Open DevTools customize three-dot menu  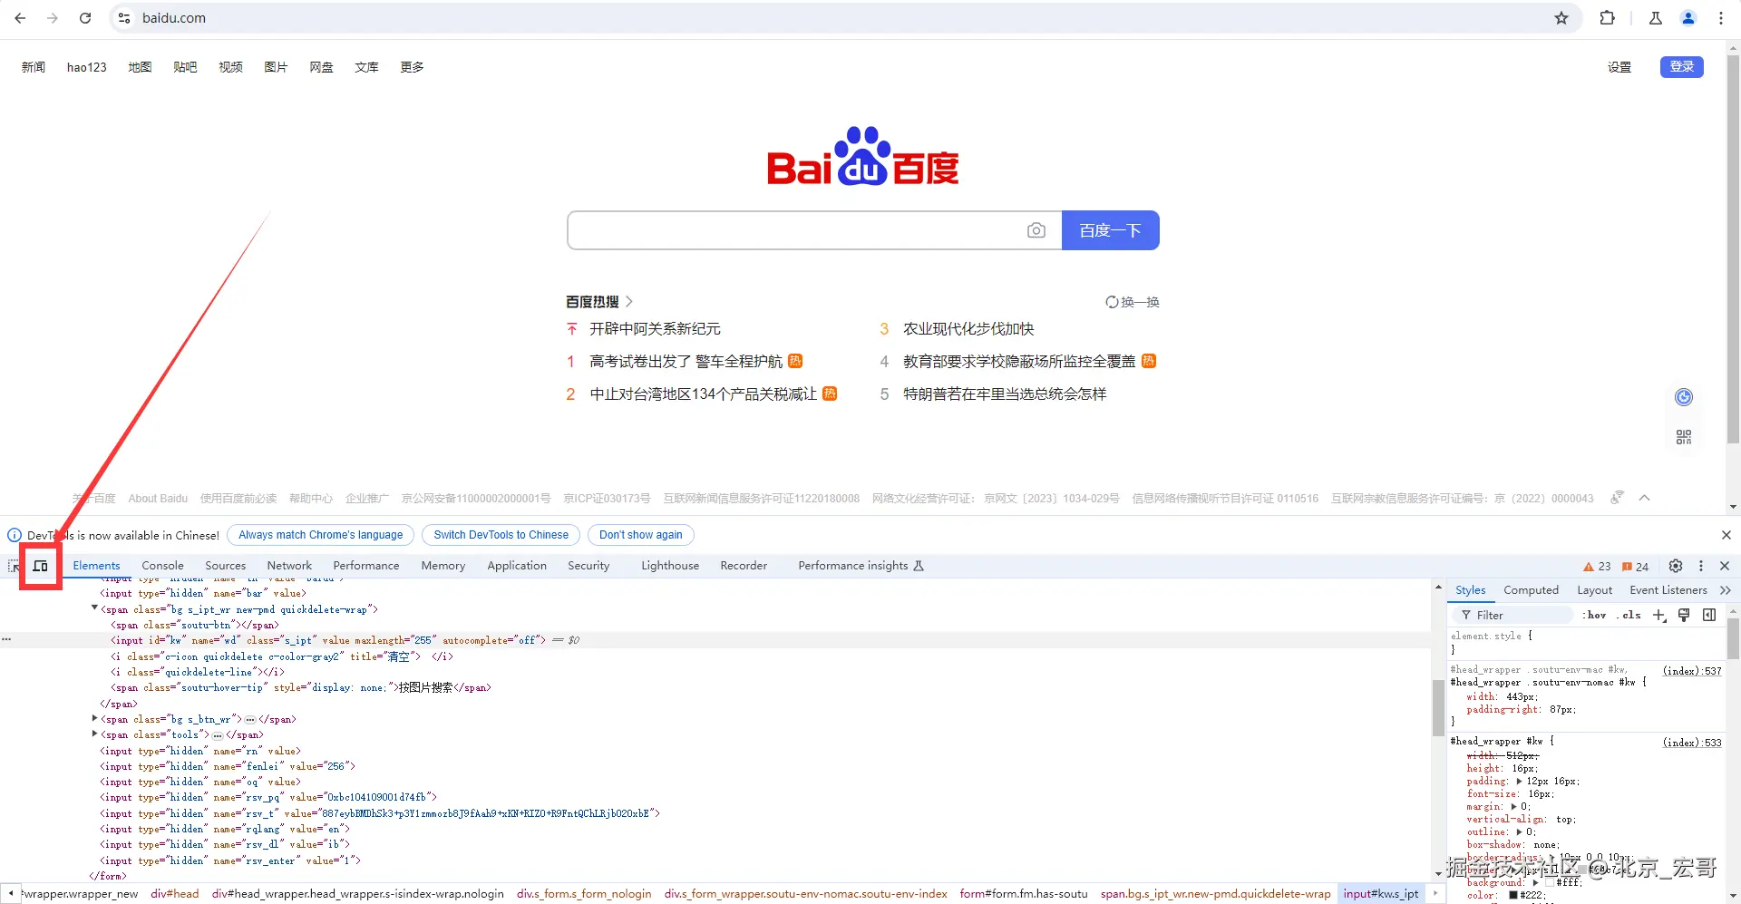pyautogui.click(x=1701, y=566)
